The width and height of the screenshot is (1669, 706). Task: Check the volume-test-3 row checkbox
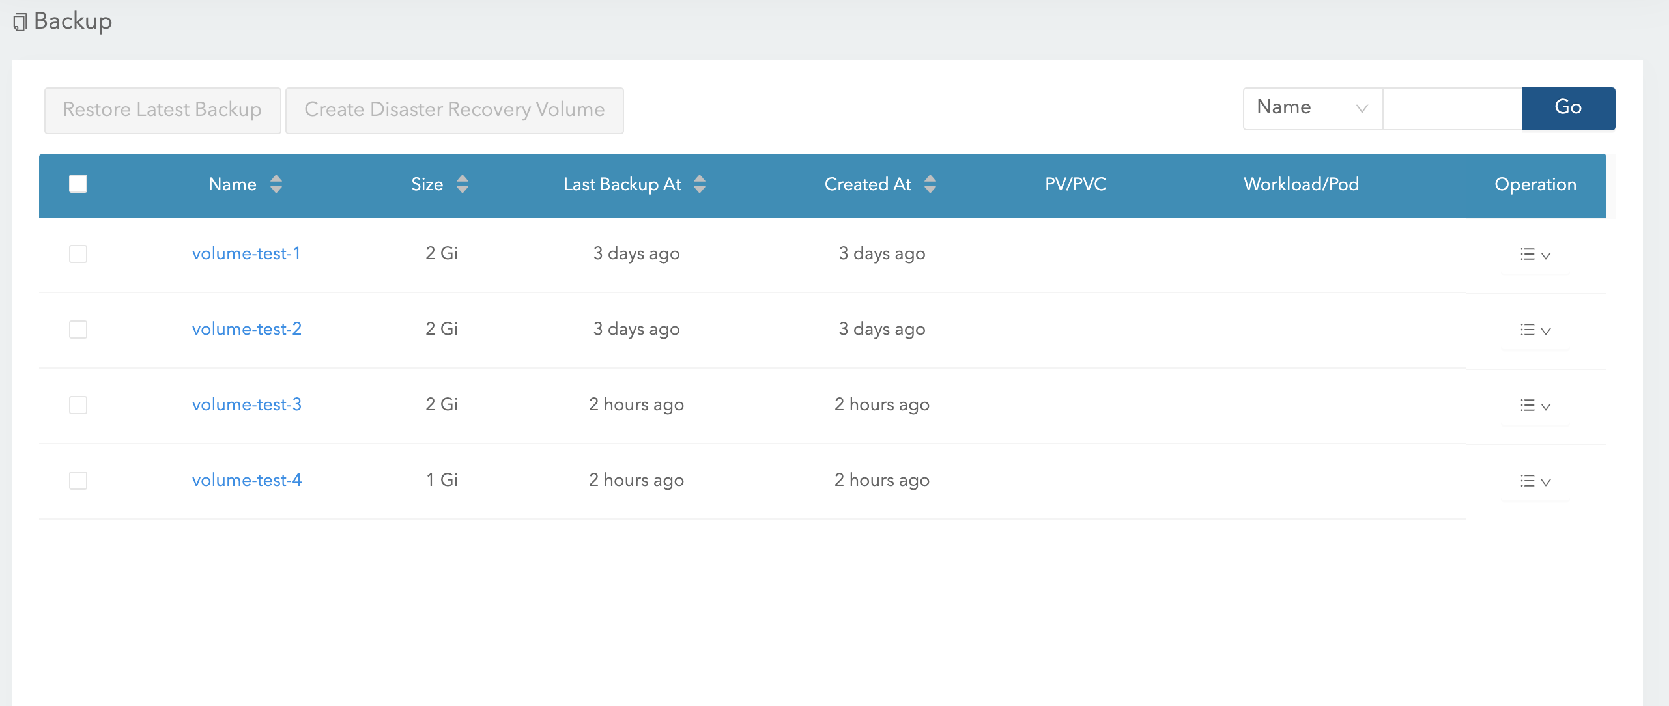78,405
